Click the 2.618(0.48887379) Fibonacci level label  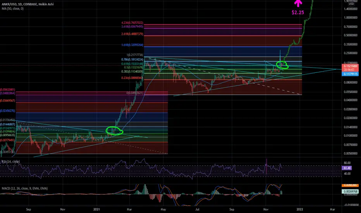[132, 34]
